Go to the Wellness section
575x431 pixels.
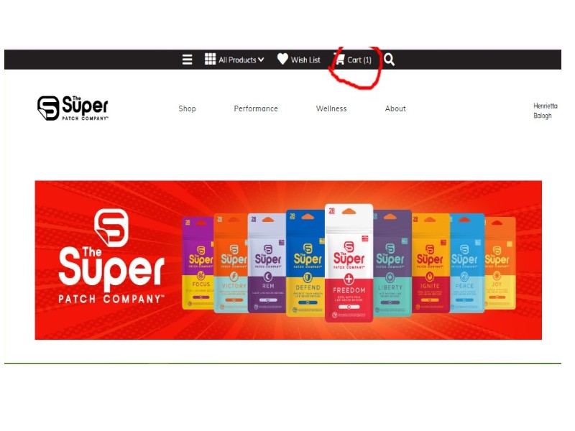[331, 108]
